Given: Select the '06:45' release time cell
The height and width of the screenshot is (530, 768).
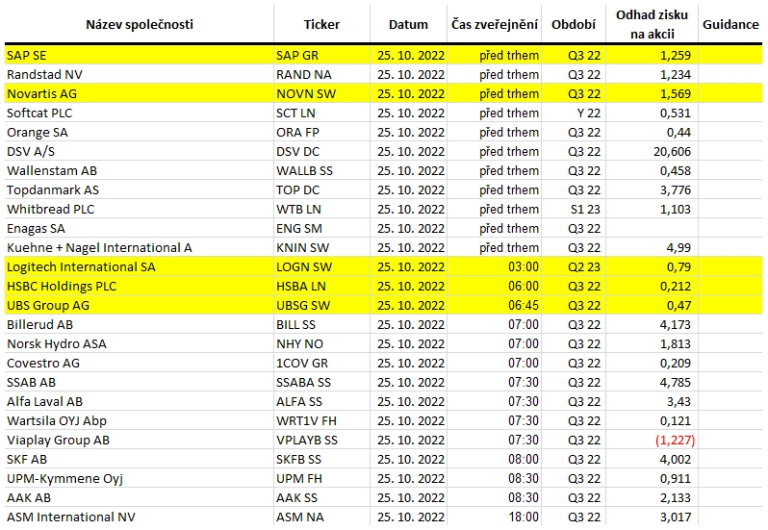Looking at the screenshot, I should point(495,305).
